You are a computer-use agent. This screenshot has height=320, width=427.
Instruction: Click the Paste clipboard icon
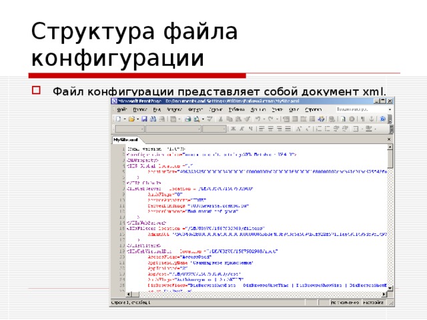click(238, 119)
